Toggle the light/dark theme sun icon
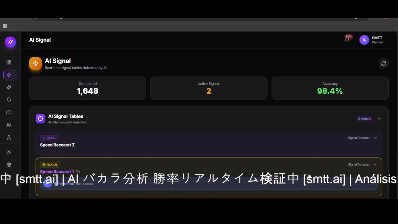The image size is (398, 224). point(9,152)
